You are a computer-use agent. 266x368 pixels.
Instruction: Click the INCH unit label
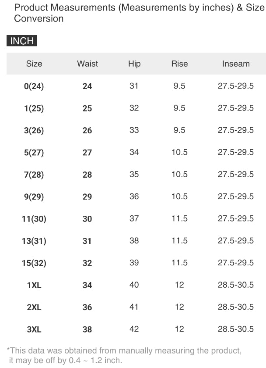click(22, 41)
